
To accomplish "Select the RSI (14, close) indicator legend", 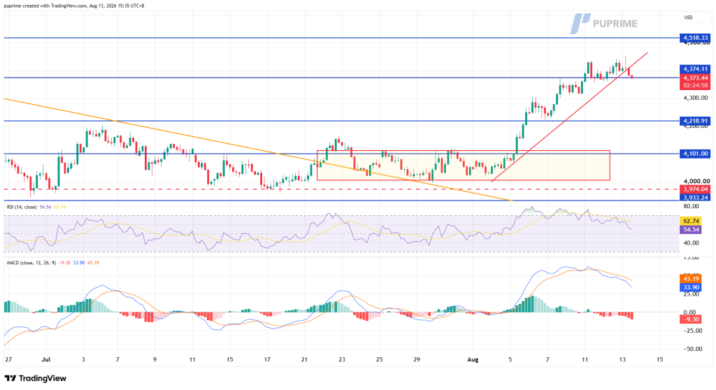I will click(22, 207).
